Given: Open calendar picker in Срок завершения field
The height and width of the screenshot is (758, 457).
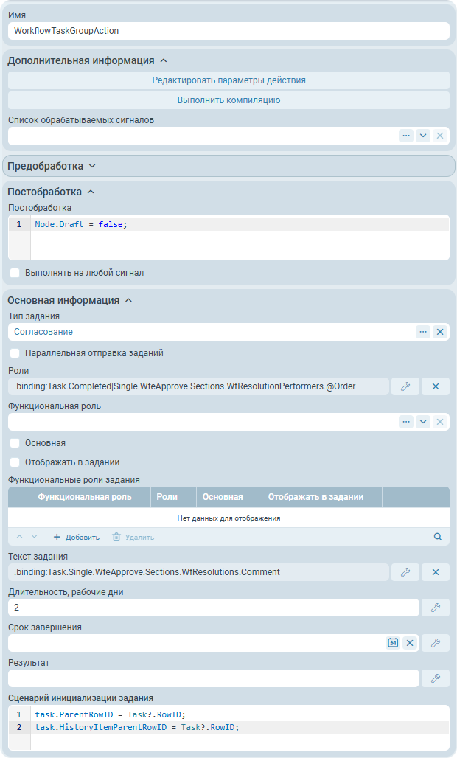Looking at the screenshot, I should coord(393,643).
